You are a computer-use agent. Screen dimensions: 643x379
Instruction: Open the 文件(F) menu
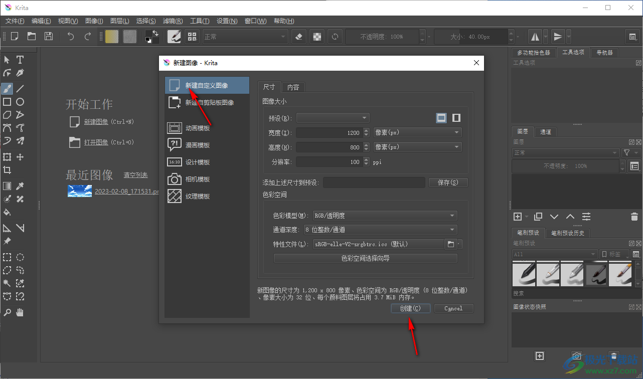click(x=15, y=21)
